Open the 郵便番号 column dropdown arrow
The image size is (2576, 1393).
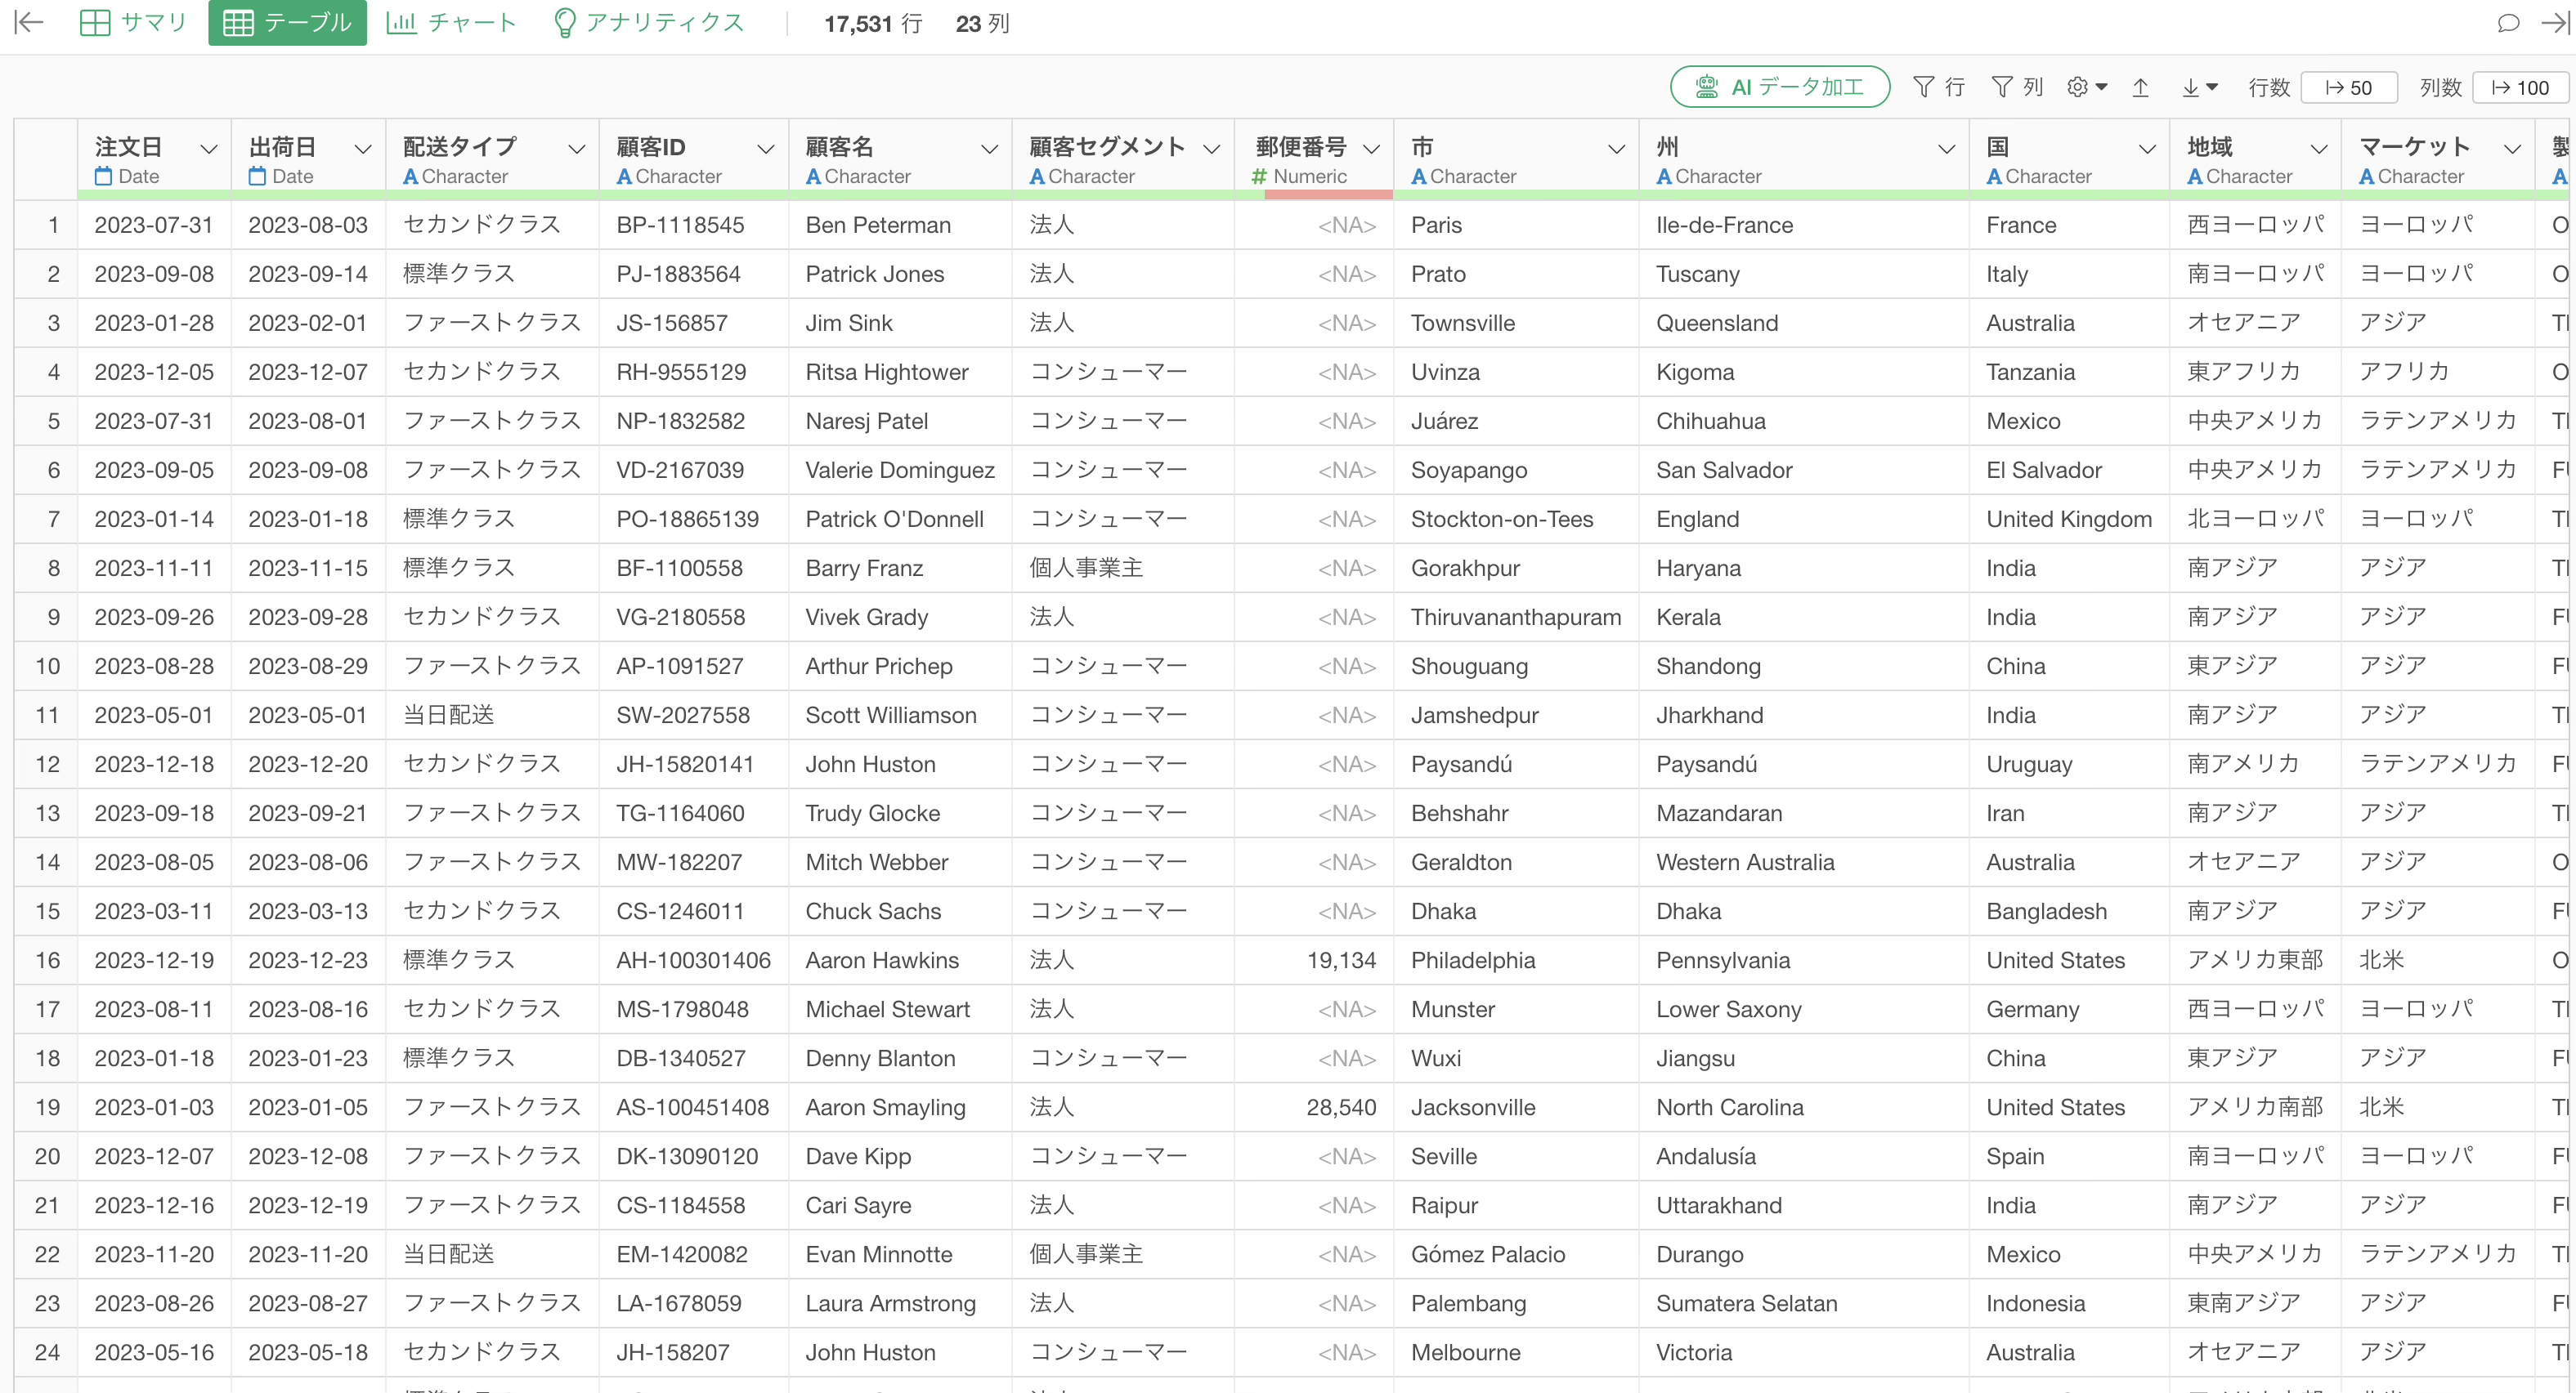(1371, 149)
